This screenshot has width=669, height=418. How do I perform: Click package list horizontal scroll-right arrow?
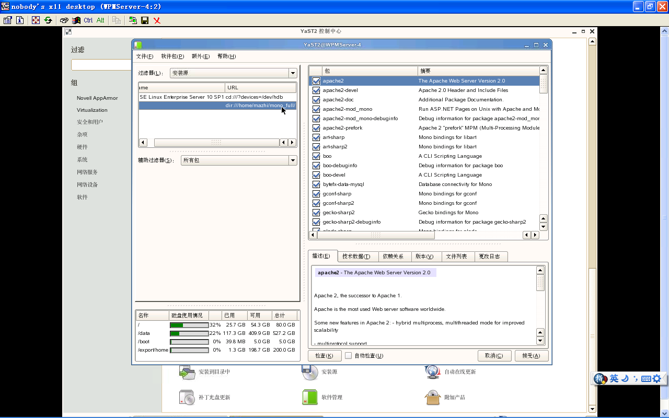coord(535,235)
